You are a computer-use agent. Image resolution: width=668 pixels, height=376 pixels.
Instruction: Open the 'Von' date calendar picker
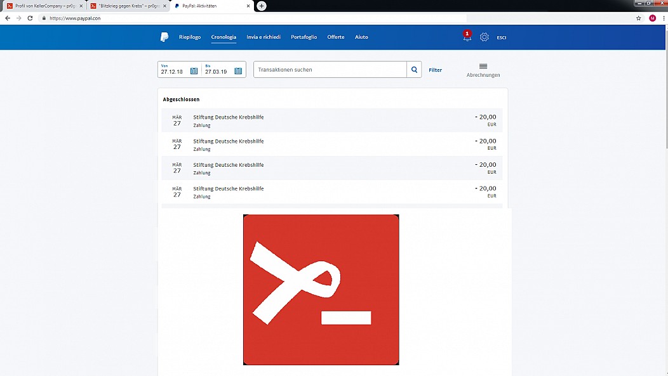coord(194,70)
